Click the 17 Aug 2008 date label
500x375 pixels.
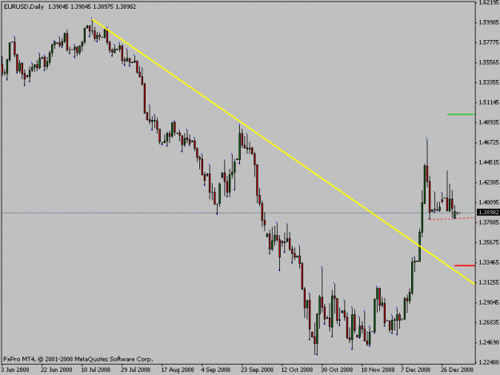coord(178,369)
